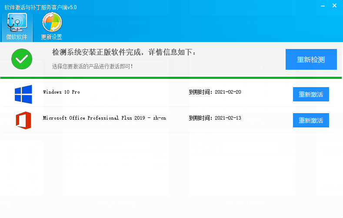Switch to the 微软软件 tab label

coord(17,37)
